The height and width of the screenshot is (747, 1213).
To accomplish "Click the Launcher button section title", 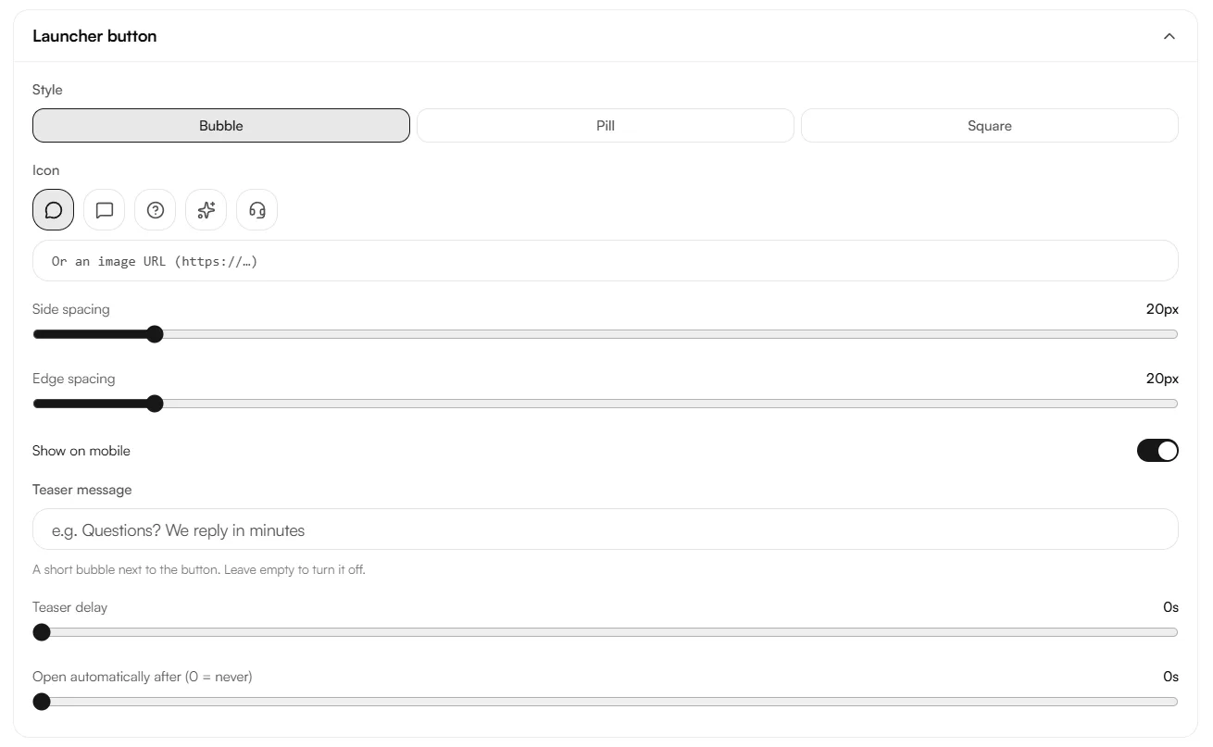I will click(x=94, y=36).
